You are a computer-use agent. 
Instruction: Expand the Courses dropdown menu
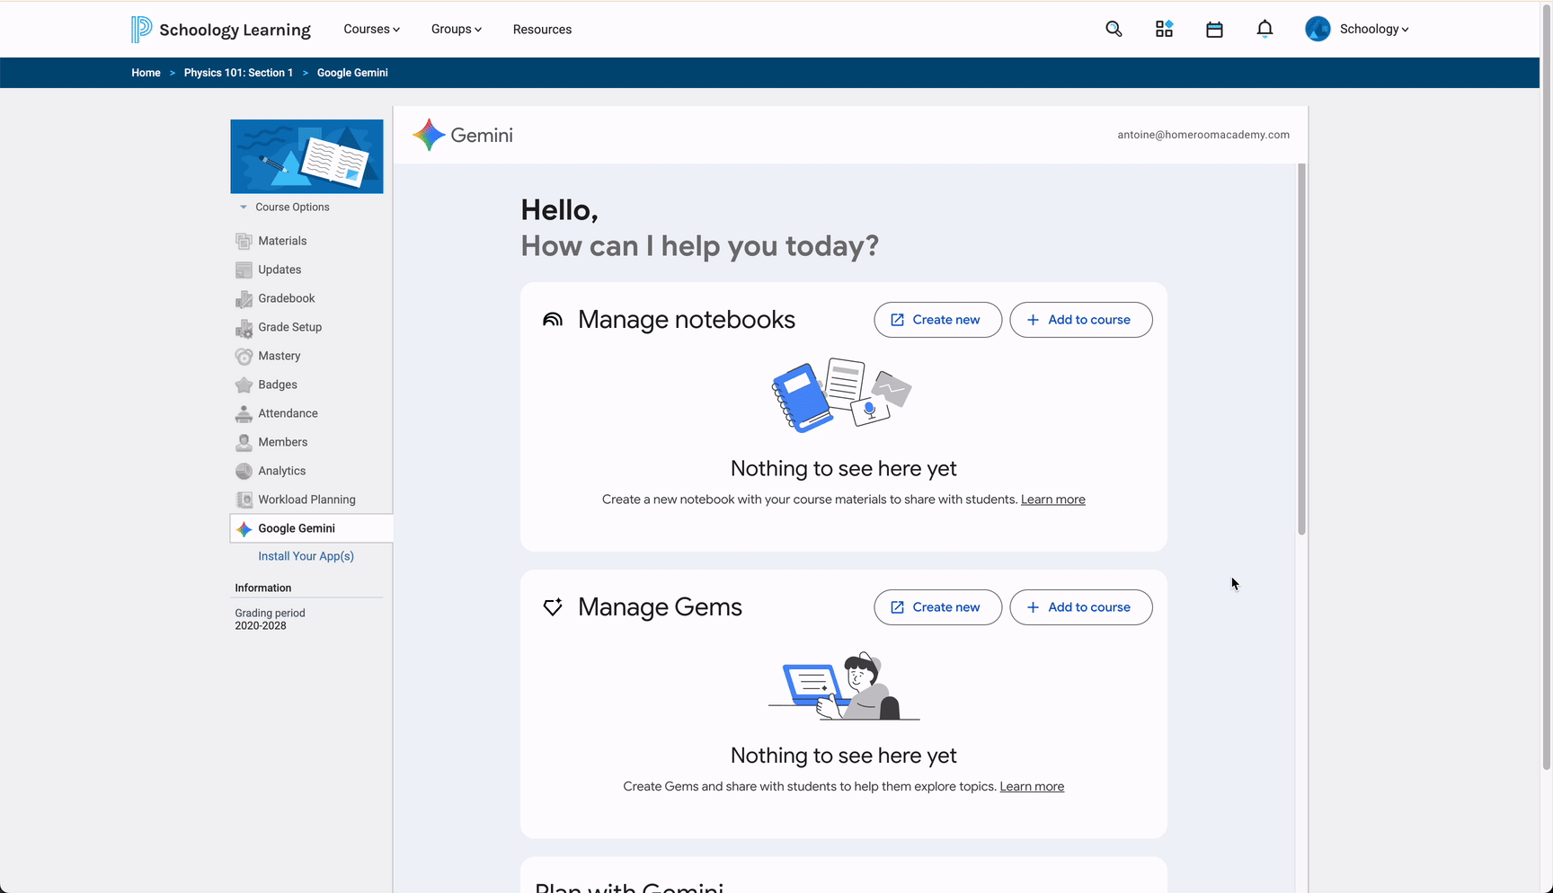point(371,29)
